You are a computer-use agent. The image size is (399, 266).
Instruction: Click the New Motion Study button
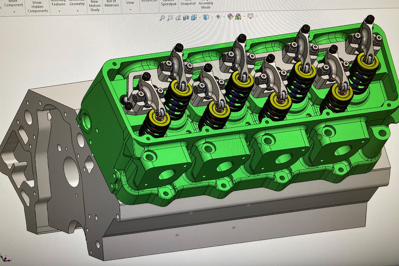95,6
